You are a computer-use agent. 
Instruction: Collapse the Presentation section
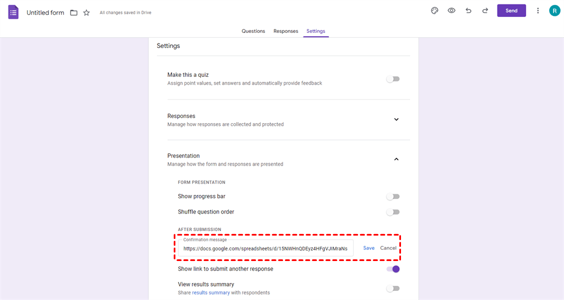click(x=396, y=159)
